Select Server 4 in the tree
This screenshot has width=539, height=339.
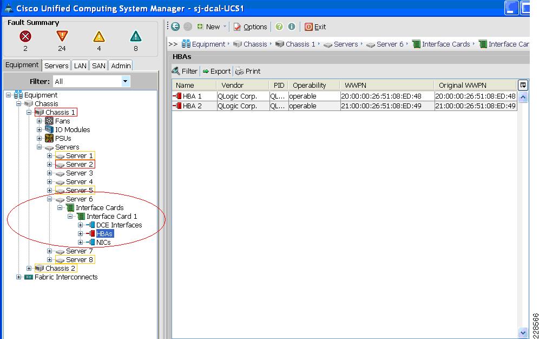pyautogui.click(x=80, y=181)
